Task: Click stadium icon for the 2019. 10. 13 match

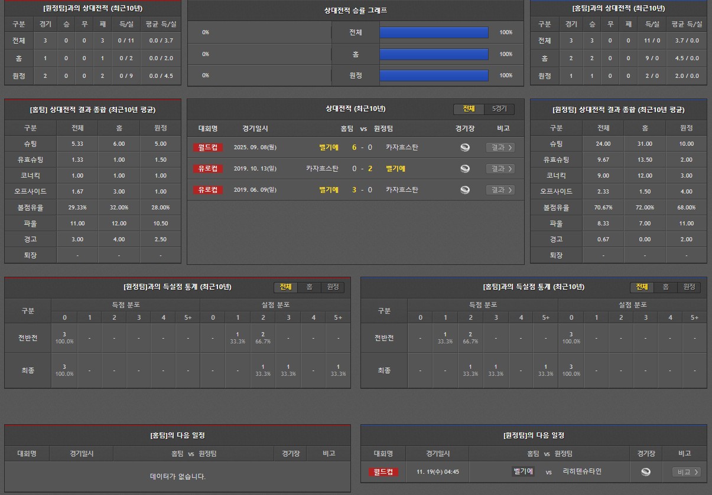Action: (x=465, y=169)
